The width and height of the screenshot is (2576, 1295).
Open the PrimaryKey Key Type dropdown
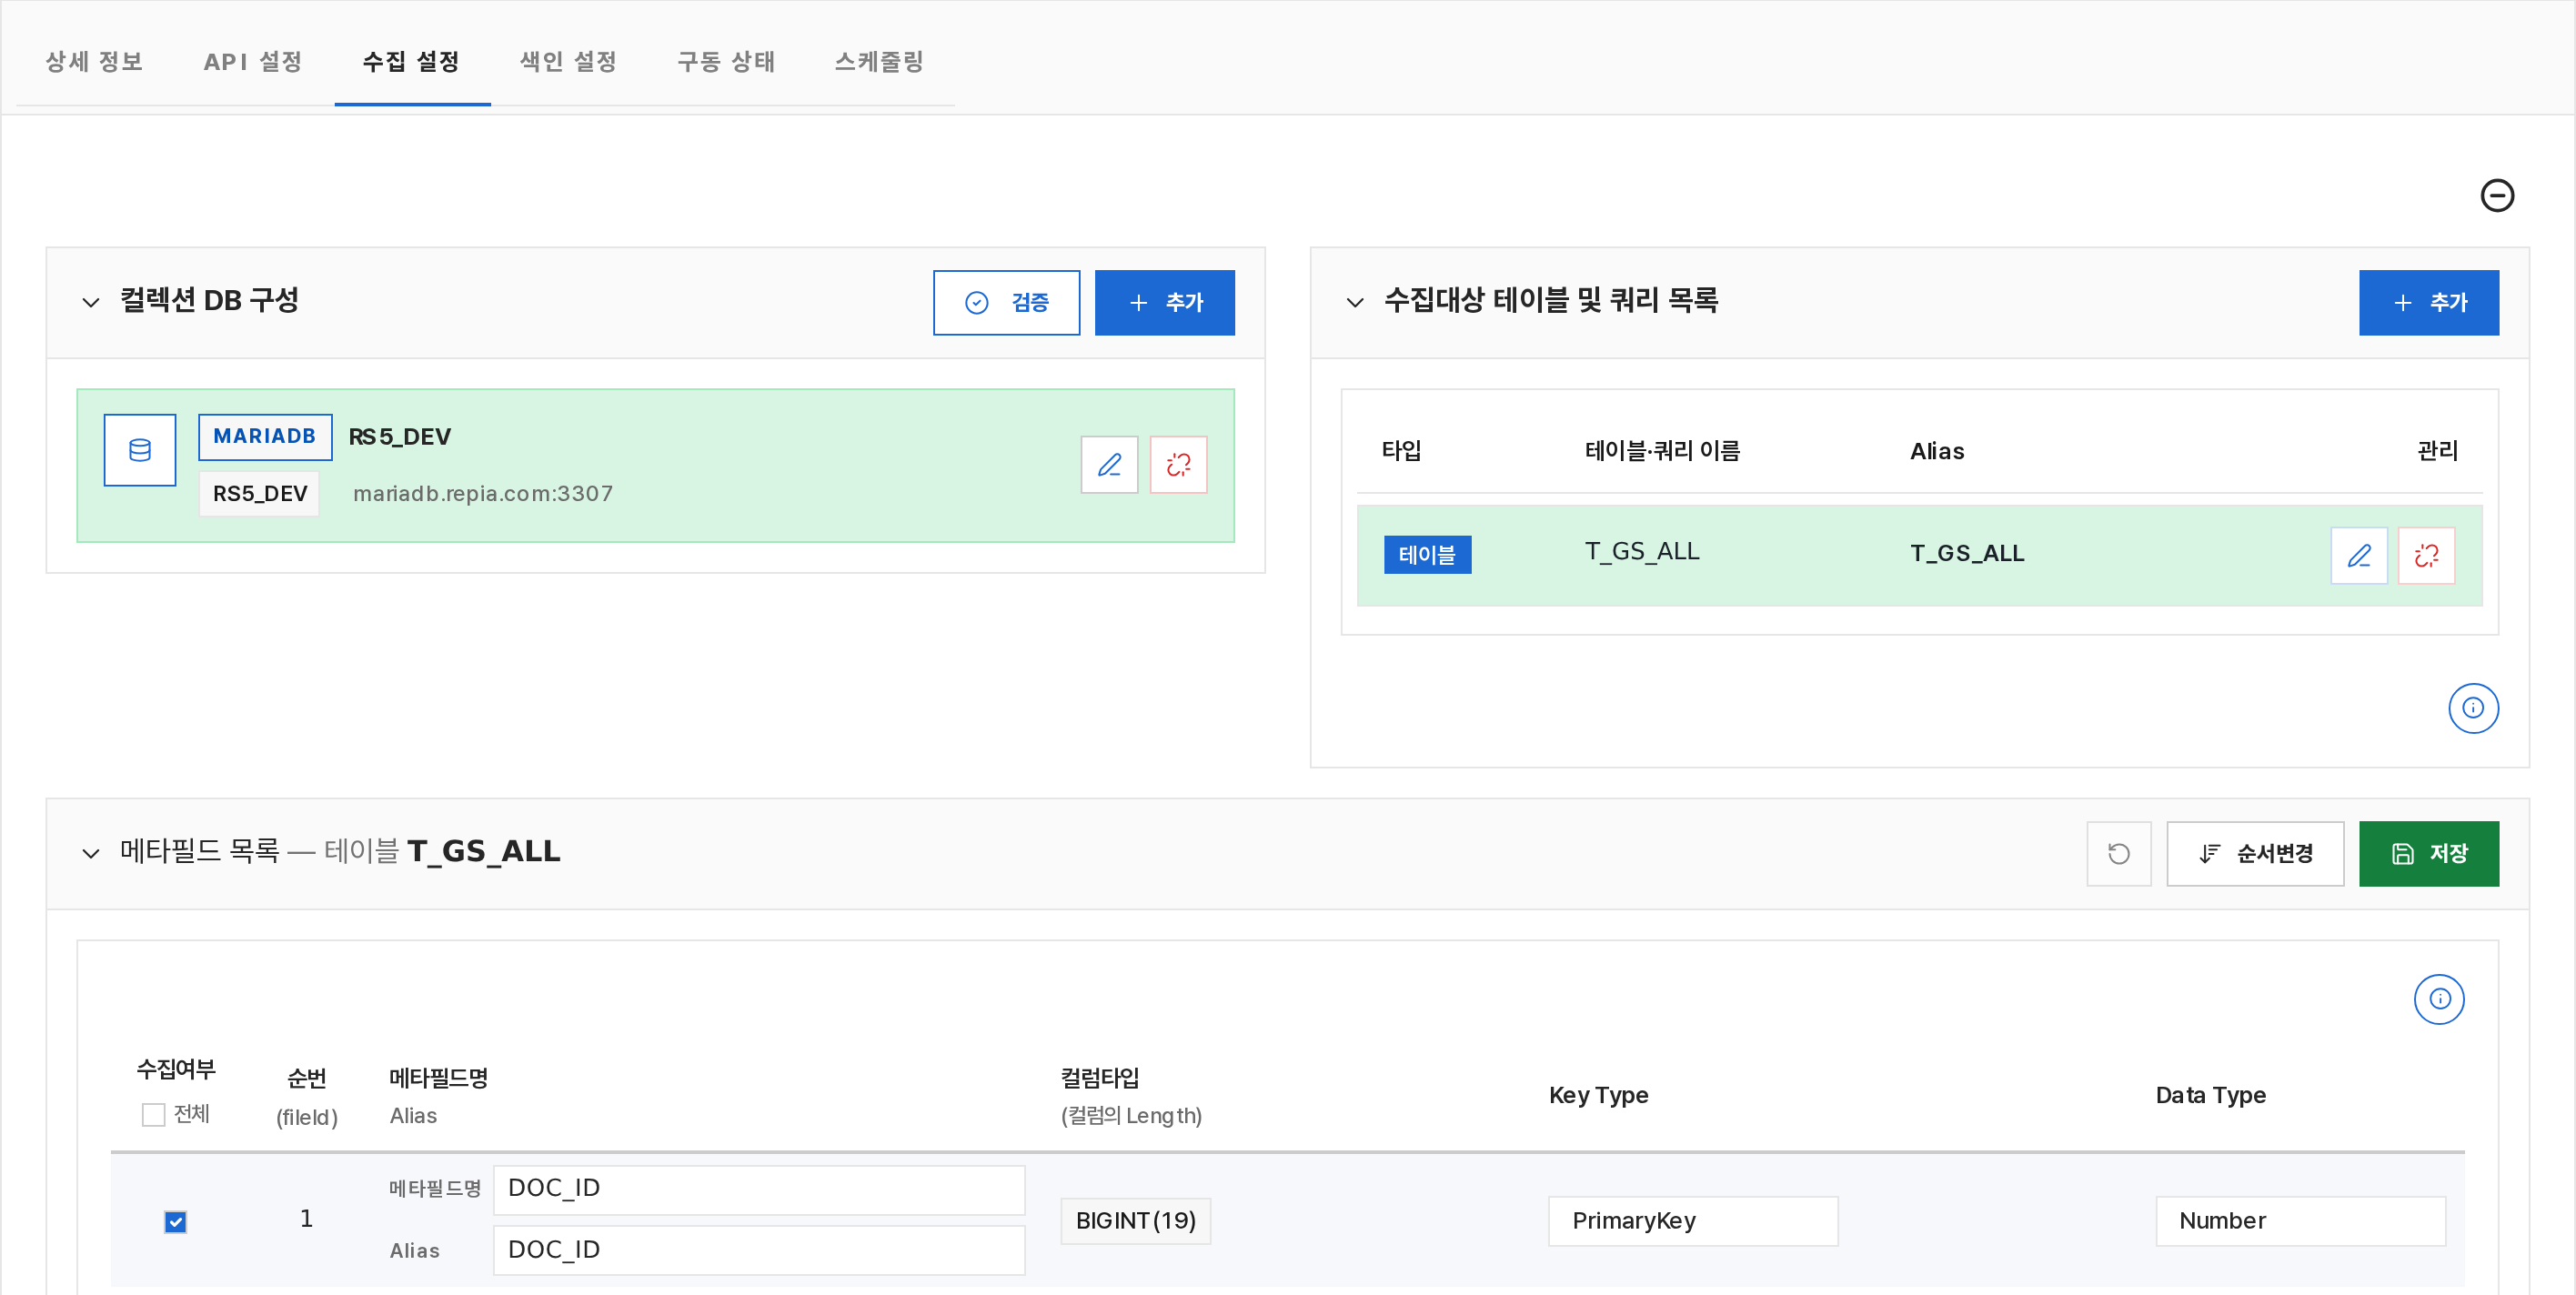(1693, 1221)
